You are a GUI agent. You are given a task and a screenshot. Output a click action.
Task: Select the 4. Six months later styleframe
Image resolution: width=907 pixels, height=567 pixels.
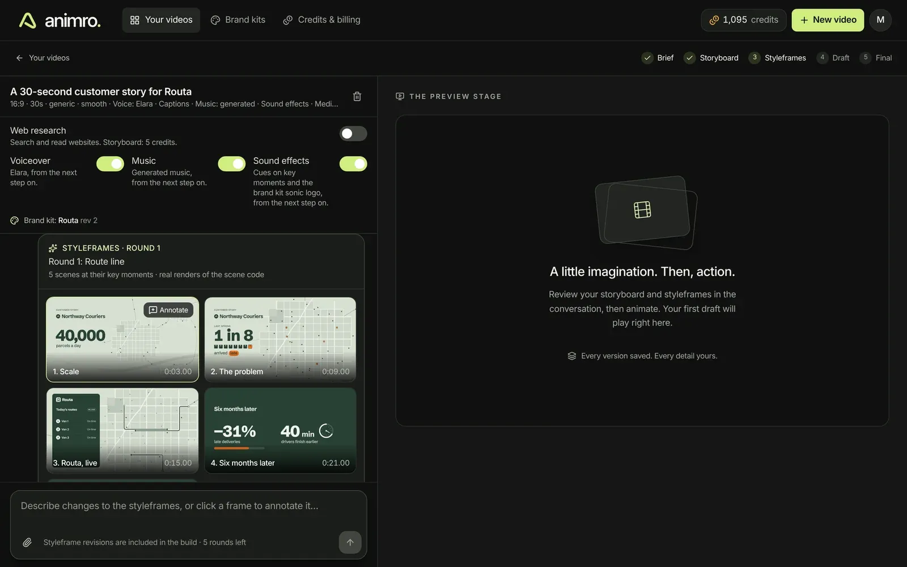pos(280,430)
